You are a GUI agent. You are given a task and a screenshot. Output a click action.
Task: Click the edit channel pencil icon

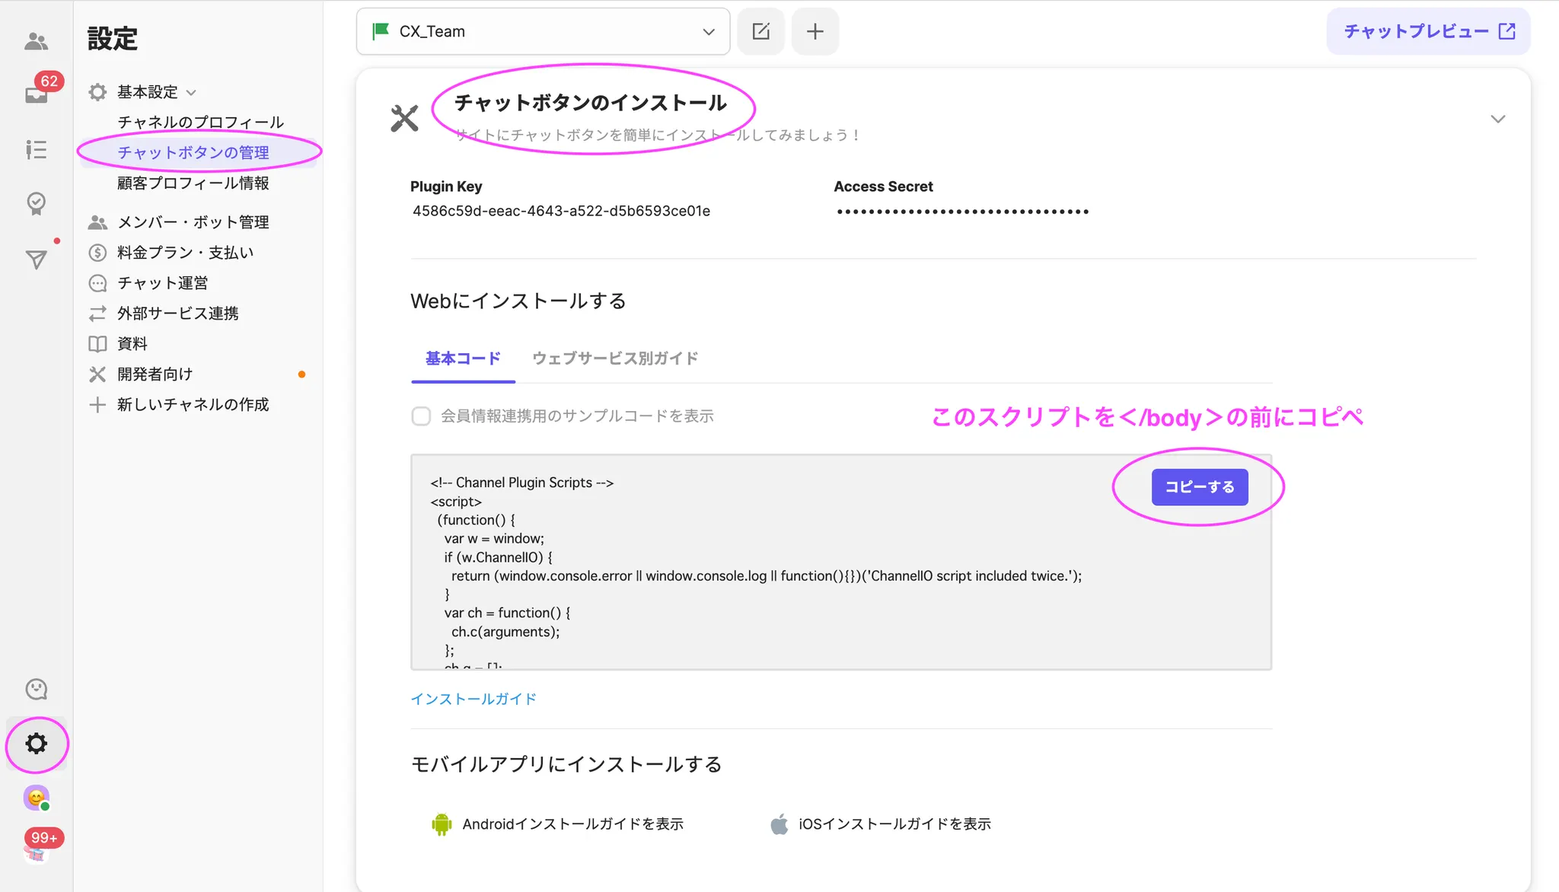(760, 31)
